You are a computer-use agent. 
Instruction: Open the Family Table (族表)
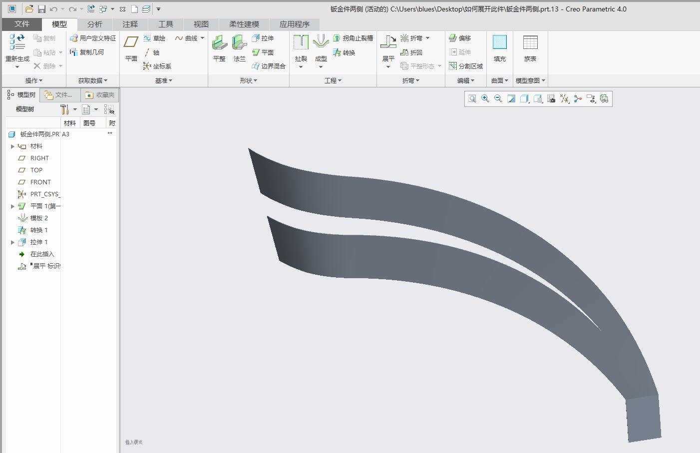click(x=530, y=48)
